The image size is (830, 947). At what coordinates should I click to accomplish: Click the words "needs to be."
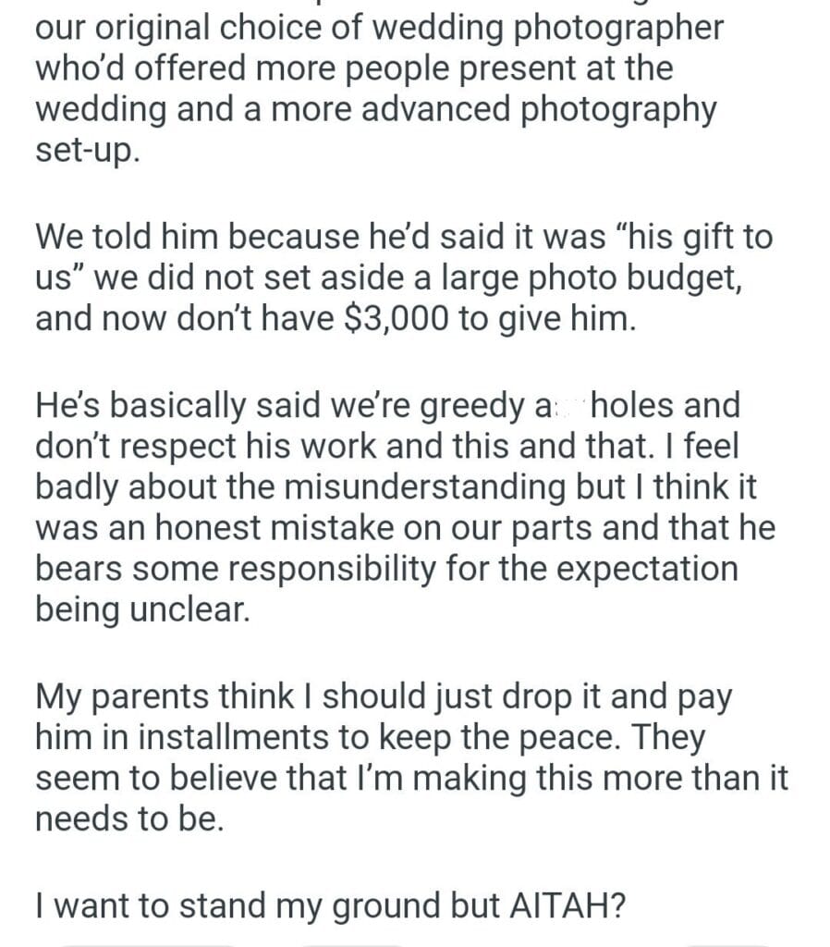tap(129, 818)
